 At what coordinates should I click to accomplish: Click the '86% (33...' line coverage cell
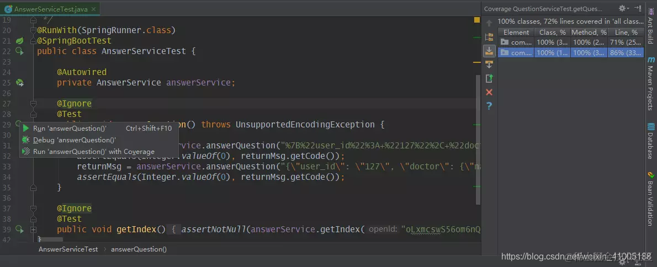[626, 53]
